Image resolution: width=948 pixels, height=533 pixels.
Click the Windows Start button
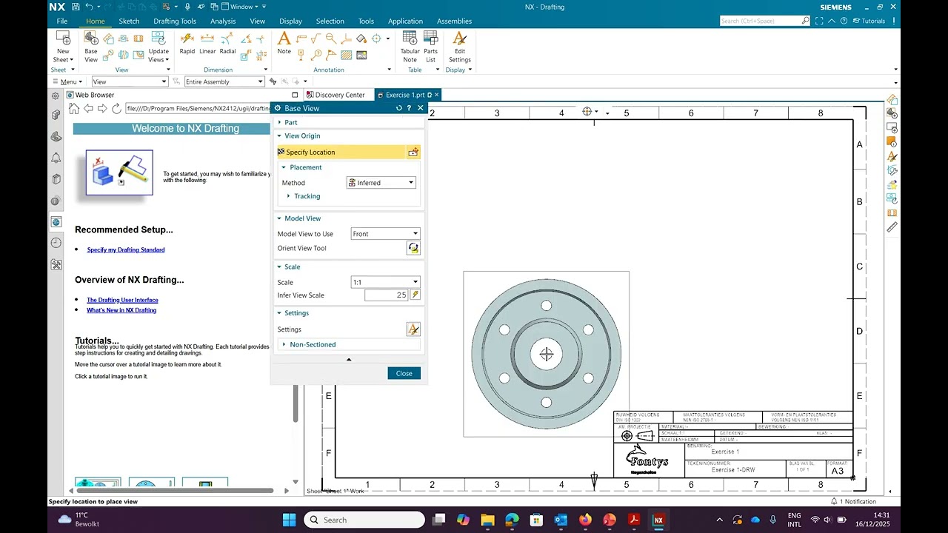(289, 520)
